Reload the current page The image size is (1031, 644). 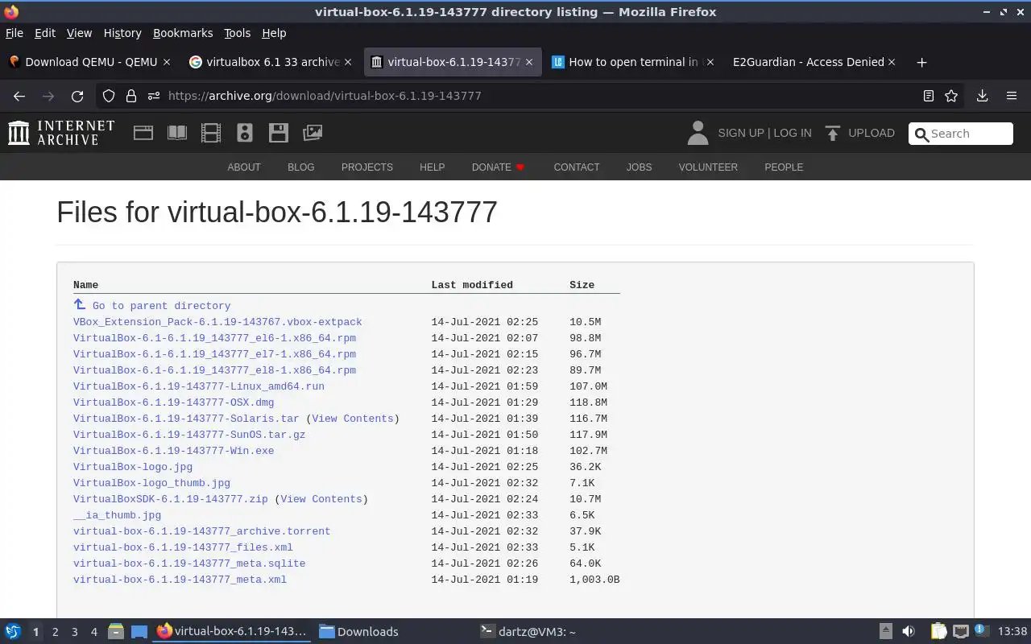pyautogui.click(x=77, y=96)
